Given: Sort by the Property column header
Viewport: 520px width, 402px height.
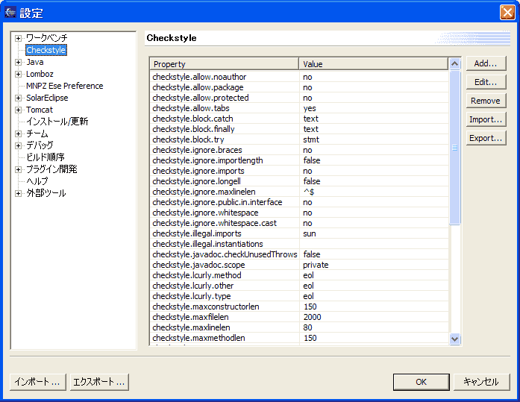Looking at the screenshot, I should (x=224, y=64).
